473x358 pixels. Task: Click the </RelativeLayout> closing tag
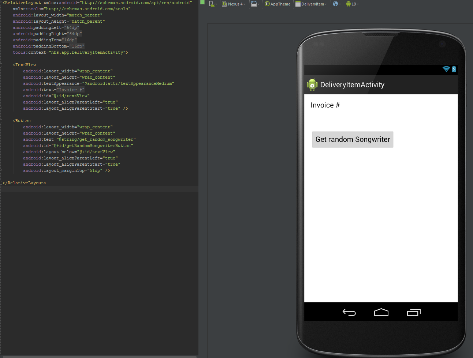tap(25, 183)
